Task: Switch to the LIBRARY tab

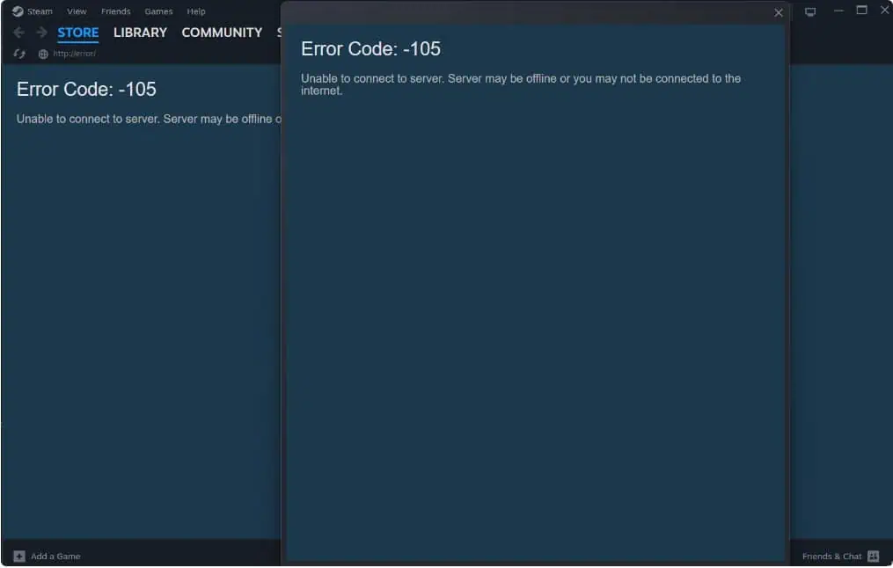Action: coord(140,33)
